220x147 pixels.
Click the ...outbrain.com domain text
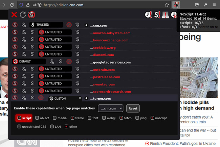103,70
